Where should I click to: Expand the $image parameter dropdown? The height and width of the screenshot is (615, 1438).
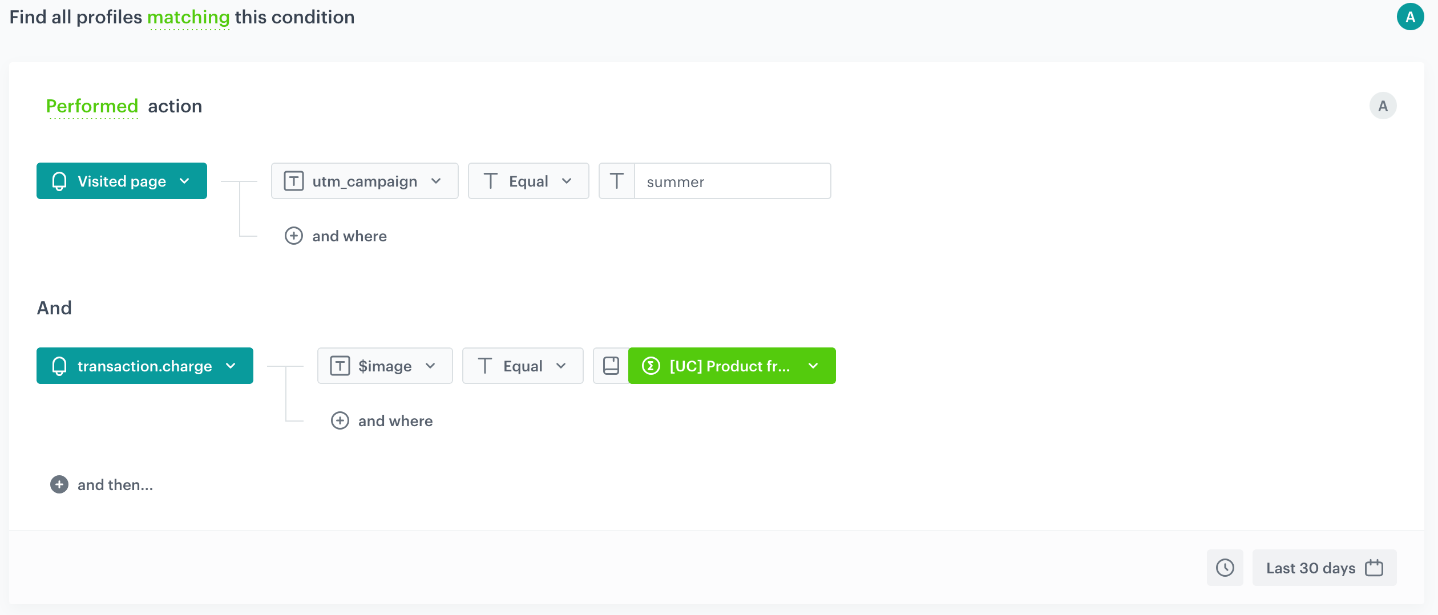385,366
